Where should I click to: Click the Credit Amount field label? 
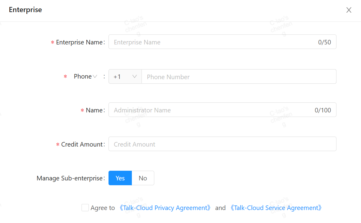point(82,144)
